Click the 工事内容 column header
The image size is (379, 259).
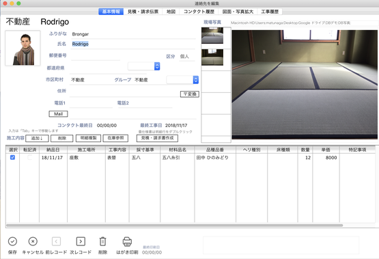[117, 150]
